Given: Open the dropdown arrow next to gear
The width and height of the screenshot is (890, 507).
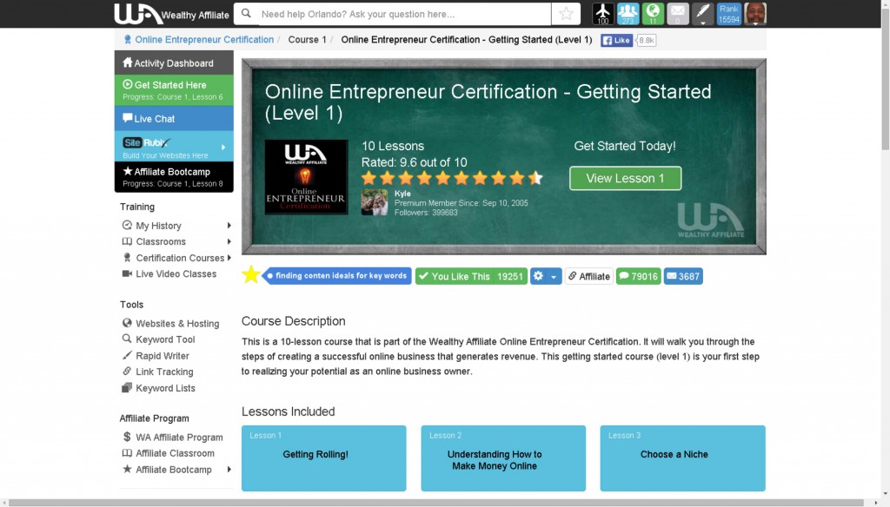Looking at the screenshot, I should click(554, 277).
